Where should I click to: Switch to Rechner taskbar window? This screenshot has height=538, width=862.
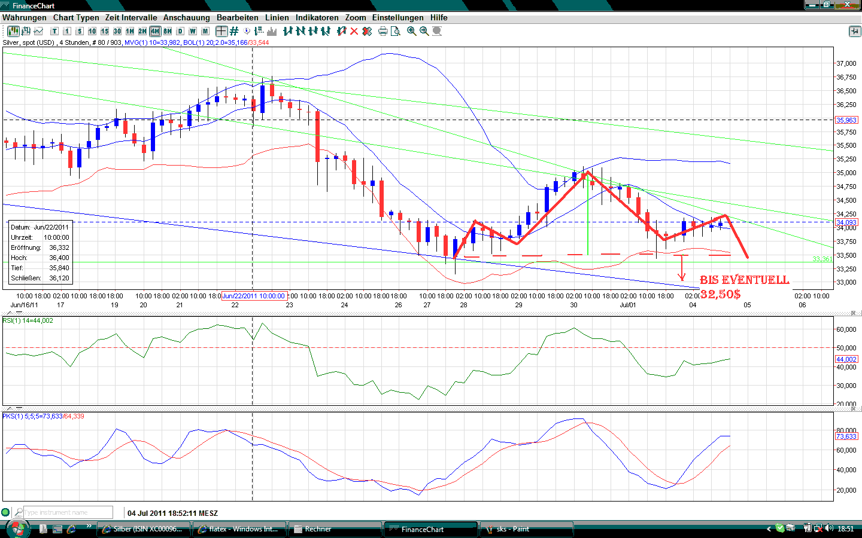[335, 529]
